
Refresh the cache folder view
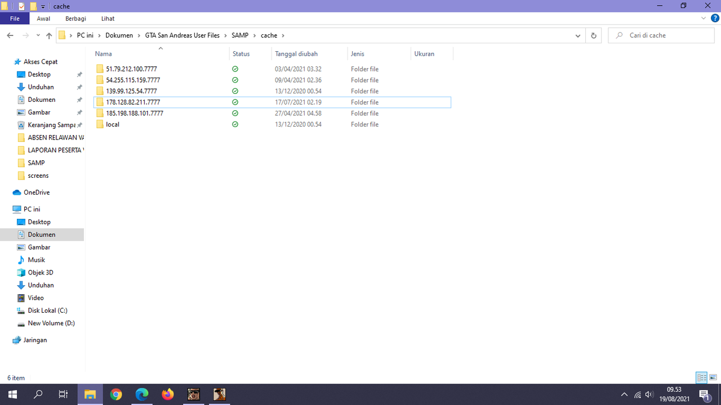593,35
